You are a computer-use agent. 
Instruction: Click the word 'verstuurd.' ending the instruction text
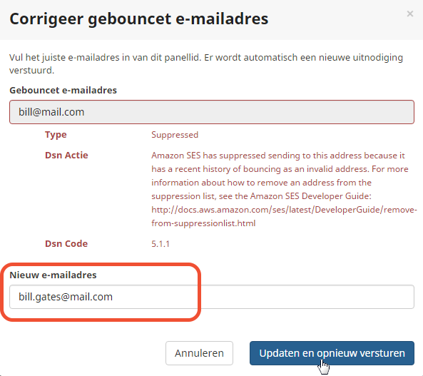32,70
